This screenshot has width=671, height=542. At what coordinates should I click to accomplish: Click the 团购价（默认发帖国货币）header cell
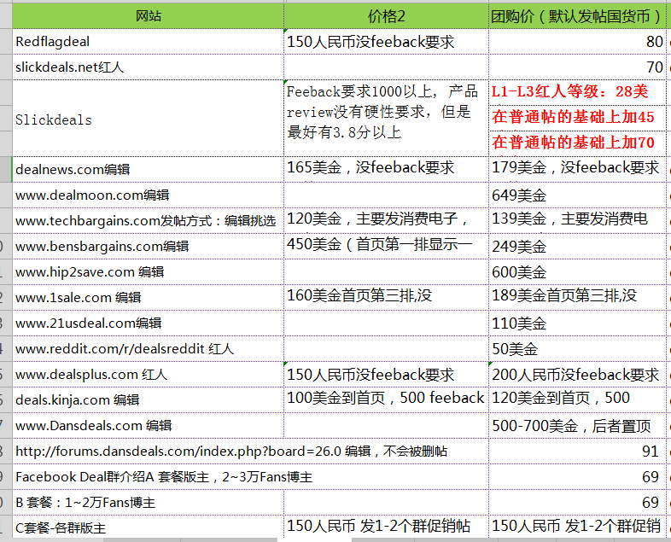point(577,16)
